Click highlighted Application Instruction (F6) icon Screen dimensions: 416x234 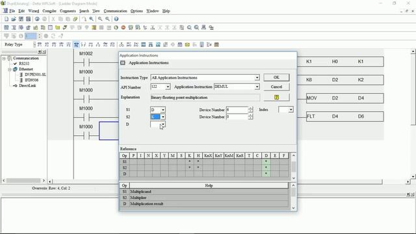click(x=76, y=45)
